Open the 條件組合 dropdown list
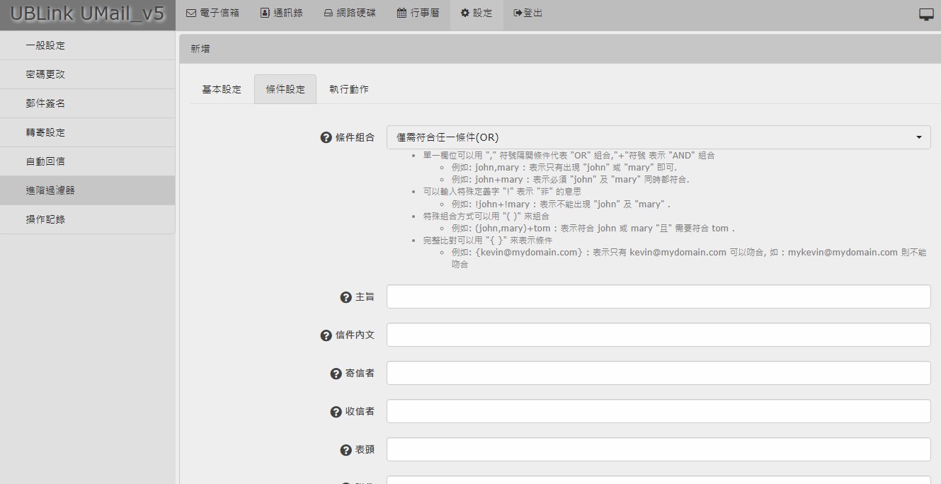The image size is (941, 484). 658,138
